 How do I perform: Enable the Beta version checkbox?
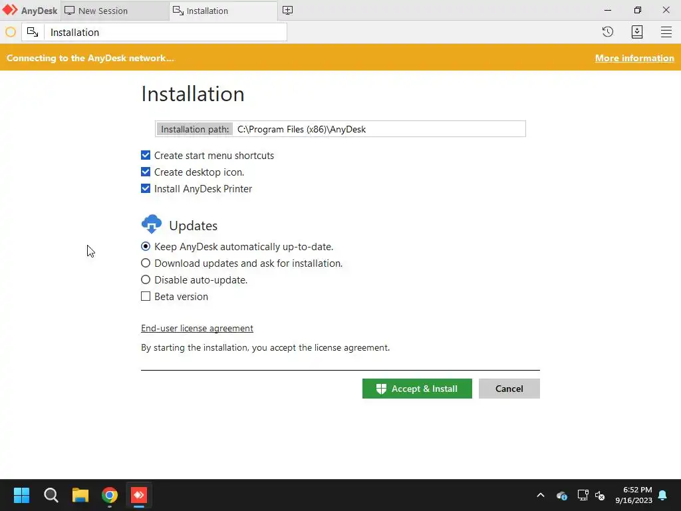click(x=146, y=296)
